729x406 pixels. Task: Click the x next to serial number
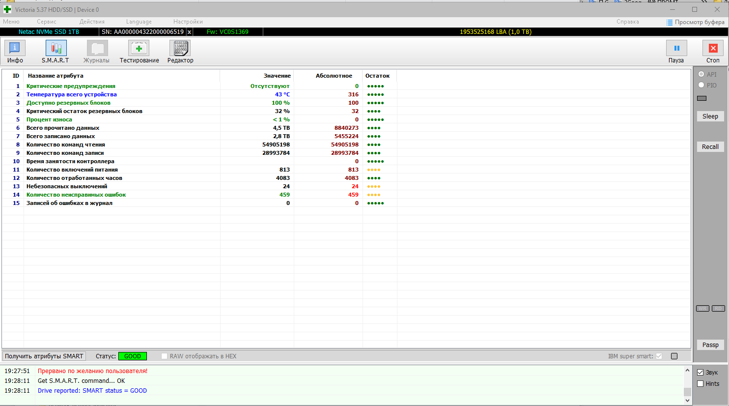pos(189,32)
